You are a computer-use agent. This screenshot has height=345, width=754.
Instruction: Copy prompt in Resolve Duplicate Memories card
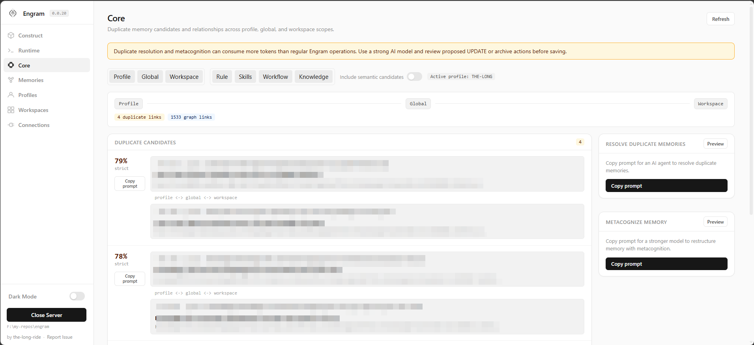click(666, 186)
